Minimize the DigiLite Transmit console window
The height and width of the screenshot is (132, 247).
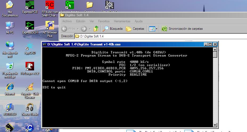[206, 44]
